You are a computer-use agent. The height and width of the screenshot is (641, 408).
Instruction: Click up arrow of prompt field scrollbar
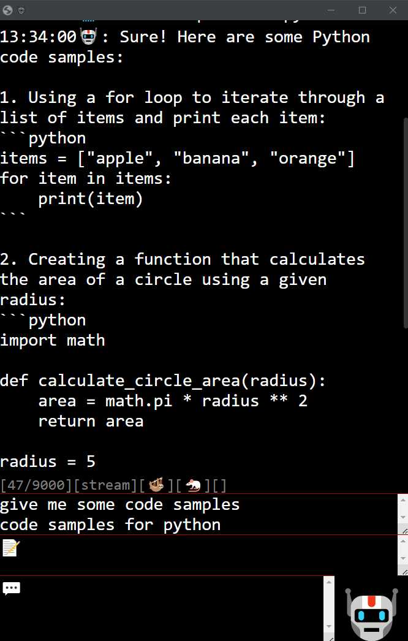pyautogui.click(x=402, y=499)
